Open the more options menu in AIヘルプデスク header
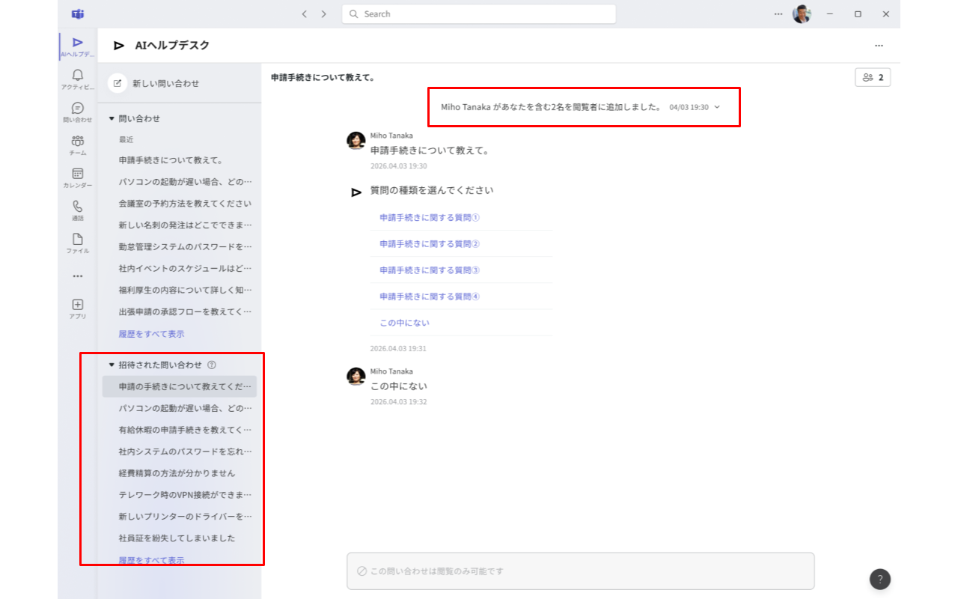Screen dimensions: 958x599 879,46
